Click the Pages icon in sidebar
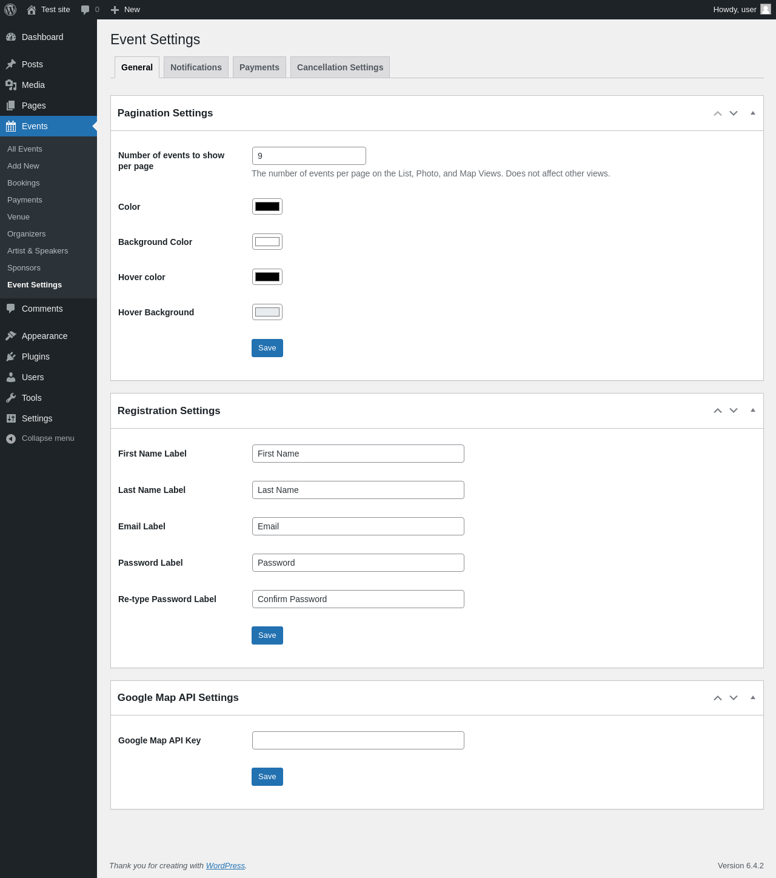The image size is (776, 878). (x=11, y=106)
